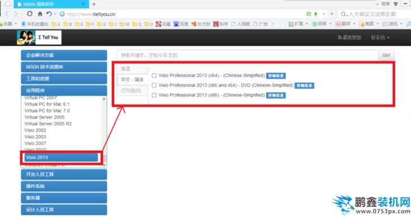Click the I Tell You site logo

[39, 37]
